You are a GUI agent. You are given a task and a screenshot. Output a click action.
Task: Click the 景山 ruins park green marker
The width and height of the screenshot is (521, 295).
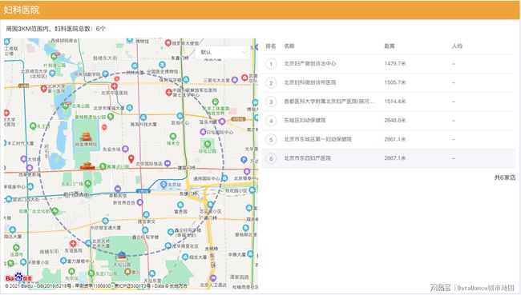pyautogui.click(x=111, y=117)
